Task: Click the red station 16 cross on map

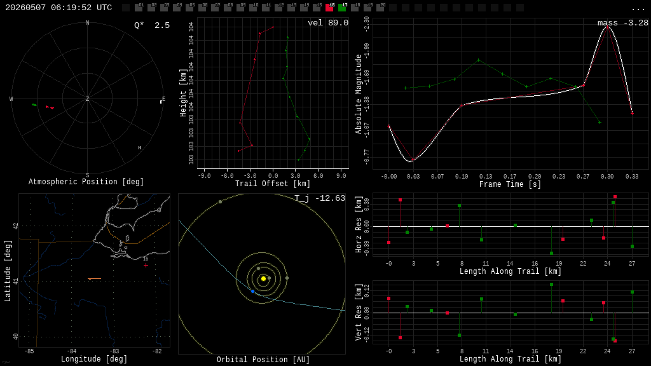Action: pyautogui.click(x=146, y=265)
